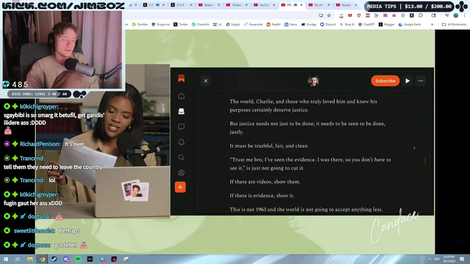Open File Explorer from the taskbar

pos(30,259)
